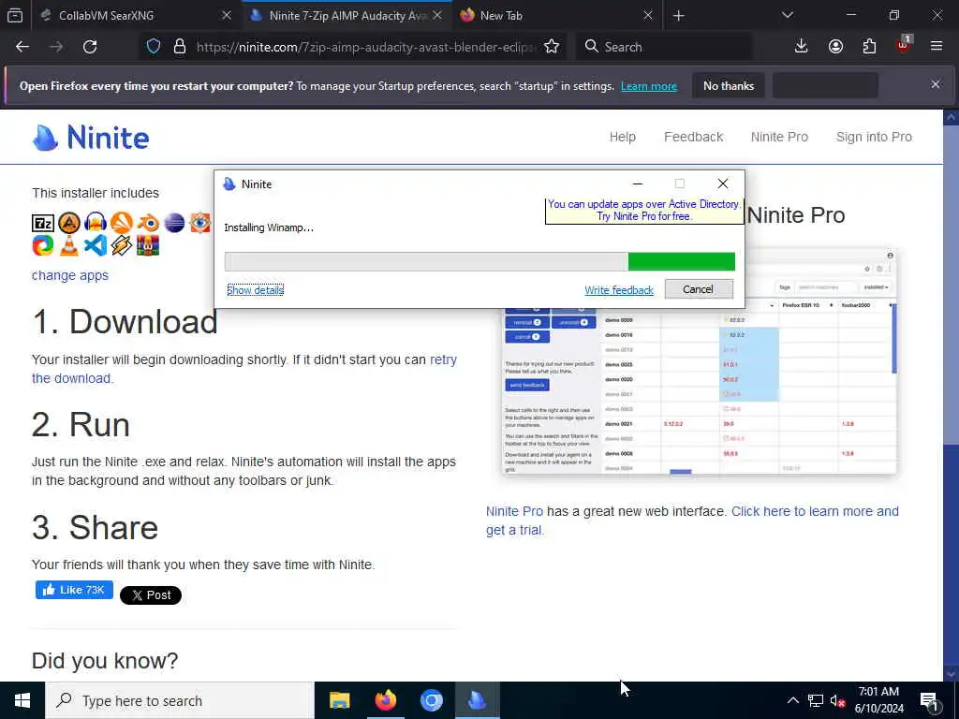
Task: Open the tracking protection shield icon
Action: coord(154,47)
